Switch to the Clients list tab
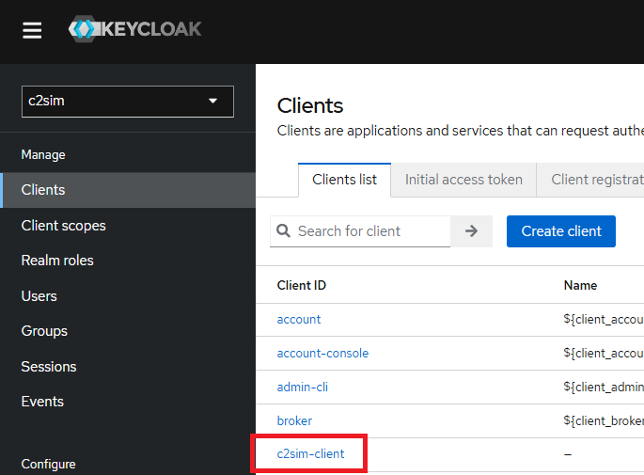This screenshot has height=475, width=644. (x=344, y=180)
